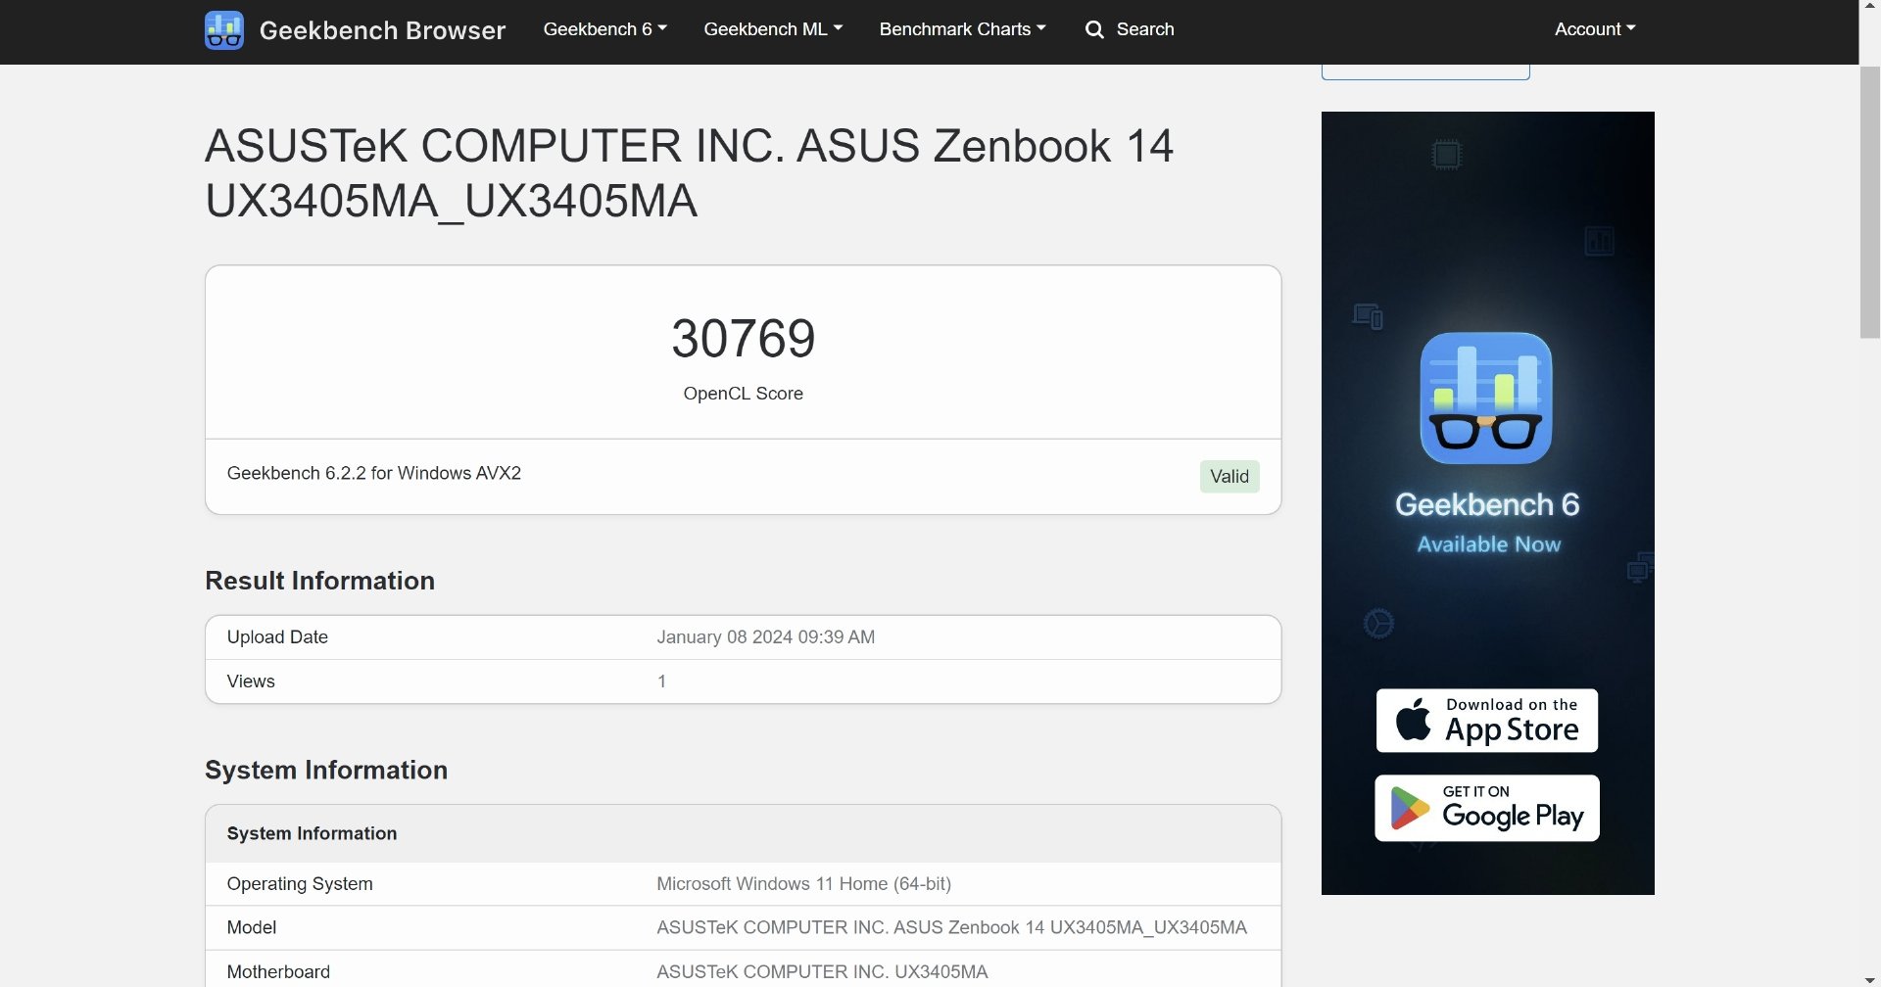The width and height of the screenshot is (1881, 987).
Task: Open the Search menu item
Action: (x=1130, y=29)
